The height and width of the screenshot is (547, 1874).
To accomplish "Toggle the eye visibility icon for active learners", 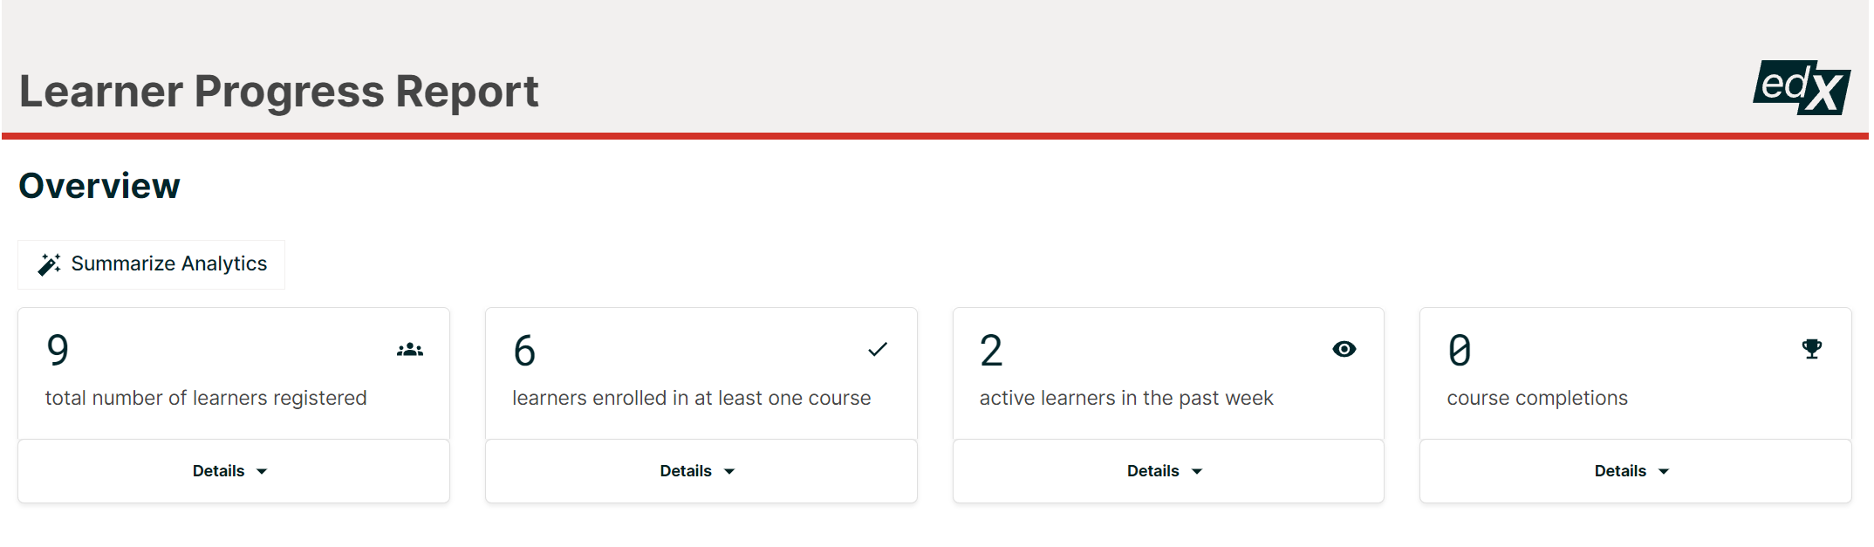I will 1344,348.
